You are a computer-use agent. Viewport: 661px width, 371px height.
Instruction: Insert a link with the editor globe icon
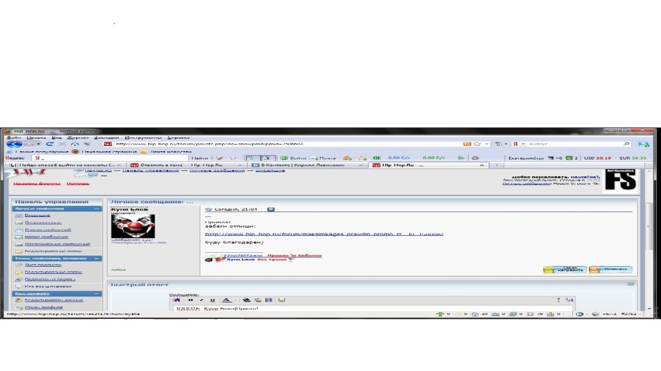(247, 300)
